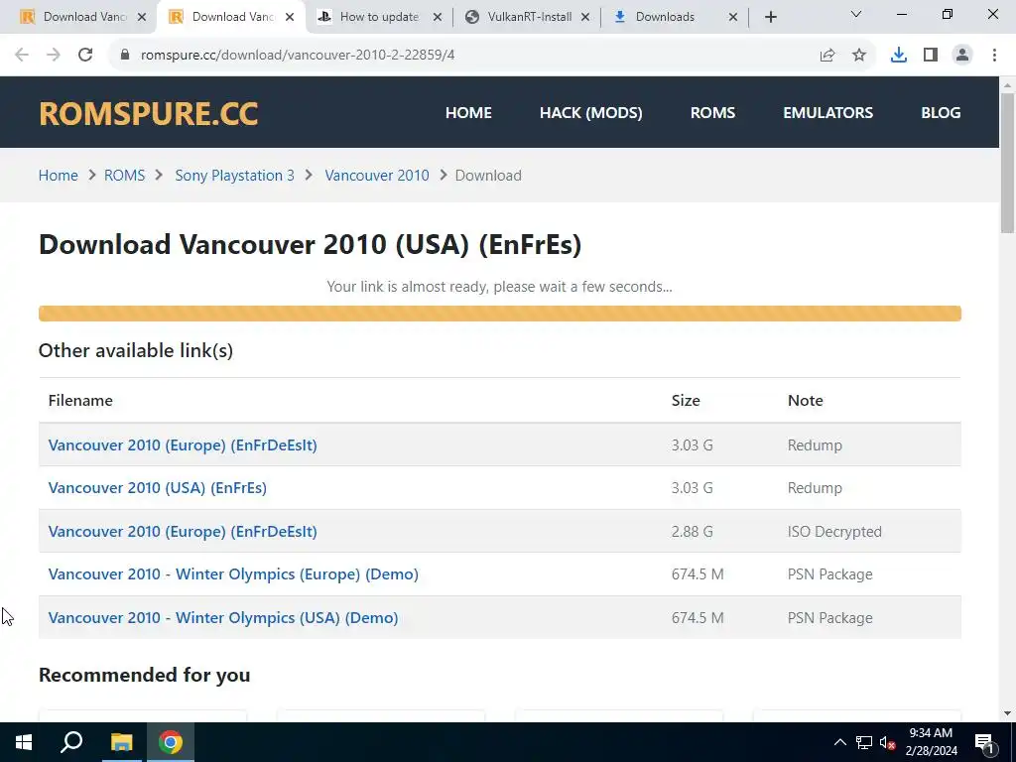Open HOME in site navigation

pyautogui.click(x=468, y=113)
